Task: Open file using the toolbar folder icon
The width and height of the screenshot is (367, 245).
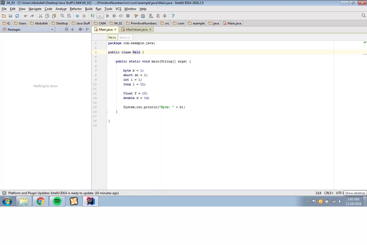Action: [x=4, y=16]
